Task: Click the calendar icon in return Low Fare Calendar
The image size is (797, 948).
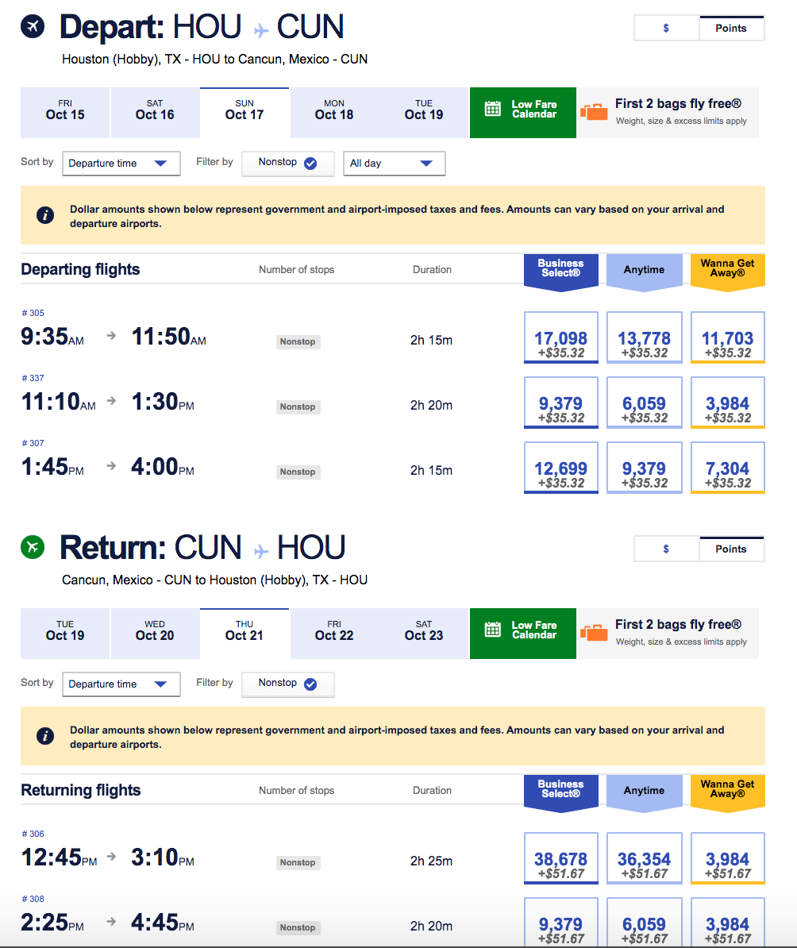Action: point(493,630)
